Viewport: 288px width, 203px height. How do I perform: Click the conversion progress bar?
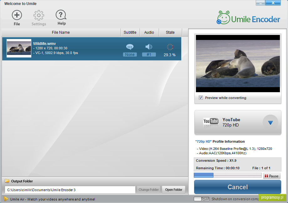[228, 175]
